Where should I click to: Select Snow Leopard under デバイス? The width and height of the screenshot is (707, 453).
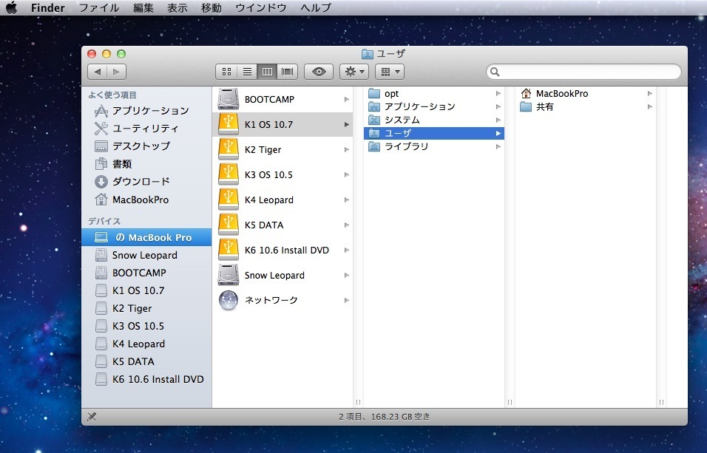pyautogui.click(x=144, y=256)
